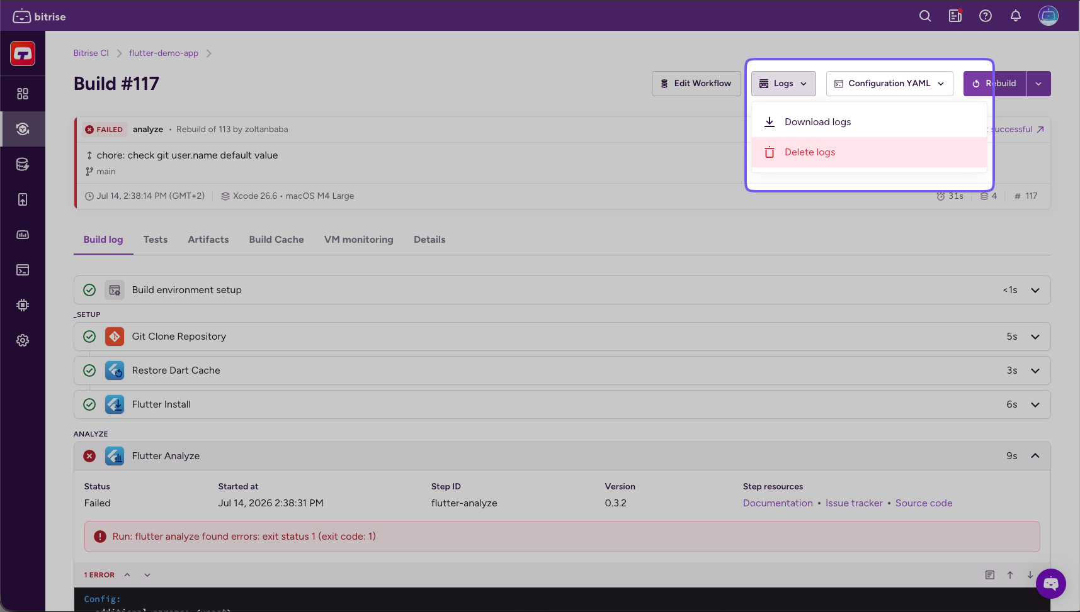Click the FAILED status badge

coord(105,130)
